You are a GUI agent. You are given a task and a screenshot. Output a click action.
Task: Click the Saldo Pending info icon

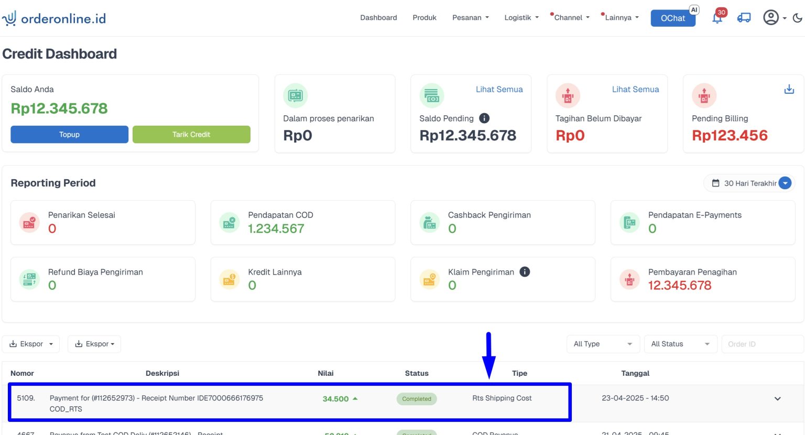484,118
